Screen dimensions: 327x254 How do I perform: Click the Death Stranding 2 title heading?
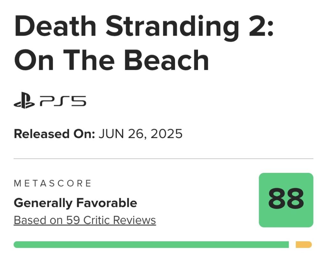[144, 43]
